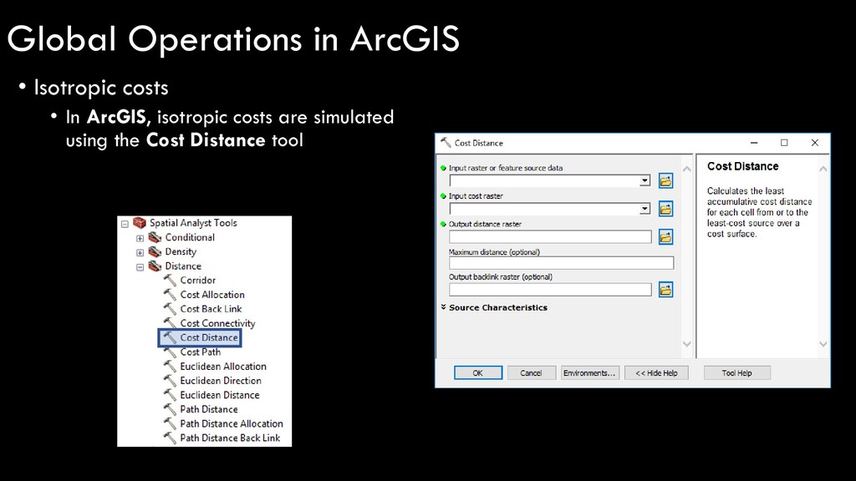Click the Path Distance Allocation hammer icon

click(170, 423)
